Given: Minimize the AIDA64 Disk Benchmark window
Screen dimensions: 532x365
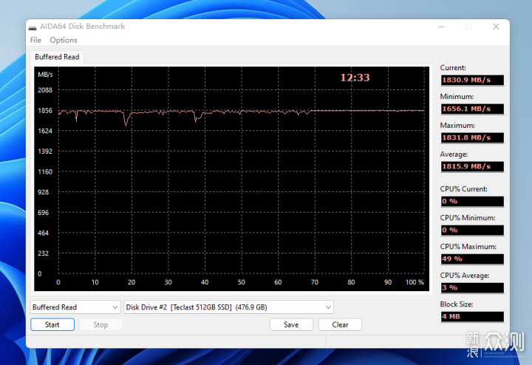Looking at the screenshot, I should pos(441,27).
